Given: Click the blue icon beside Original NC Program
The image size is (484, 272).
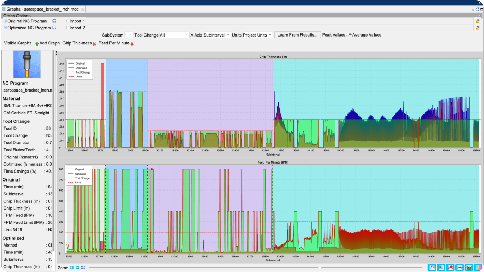Looking at the screenshot, I should click(54, 21).
